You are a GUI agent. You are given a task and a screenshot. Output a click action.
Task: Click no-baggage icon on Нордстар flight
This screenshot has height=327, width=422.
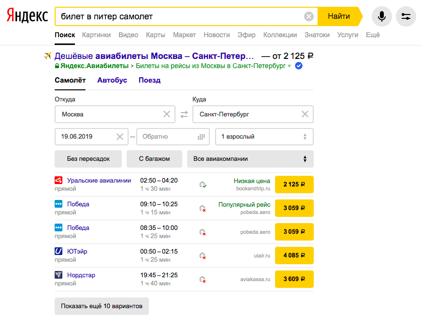[x=203, y=279]
